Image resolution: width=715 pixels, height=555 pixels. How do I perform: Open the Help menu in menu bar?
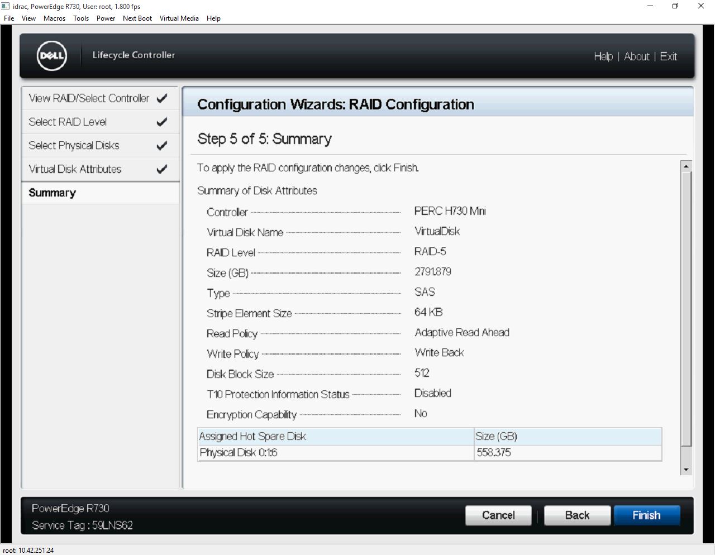tap(213, 18)
